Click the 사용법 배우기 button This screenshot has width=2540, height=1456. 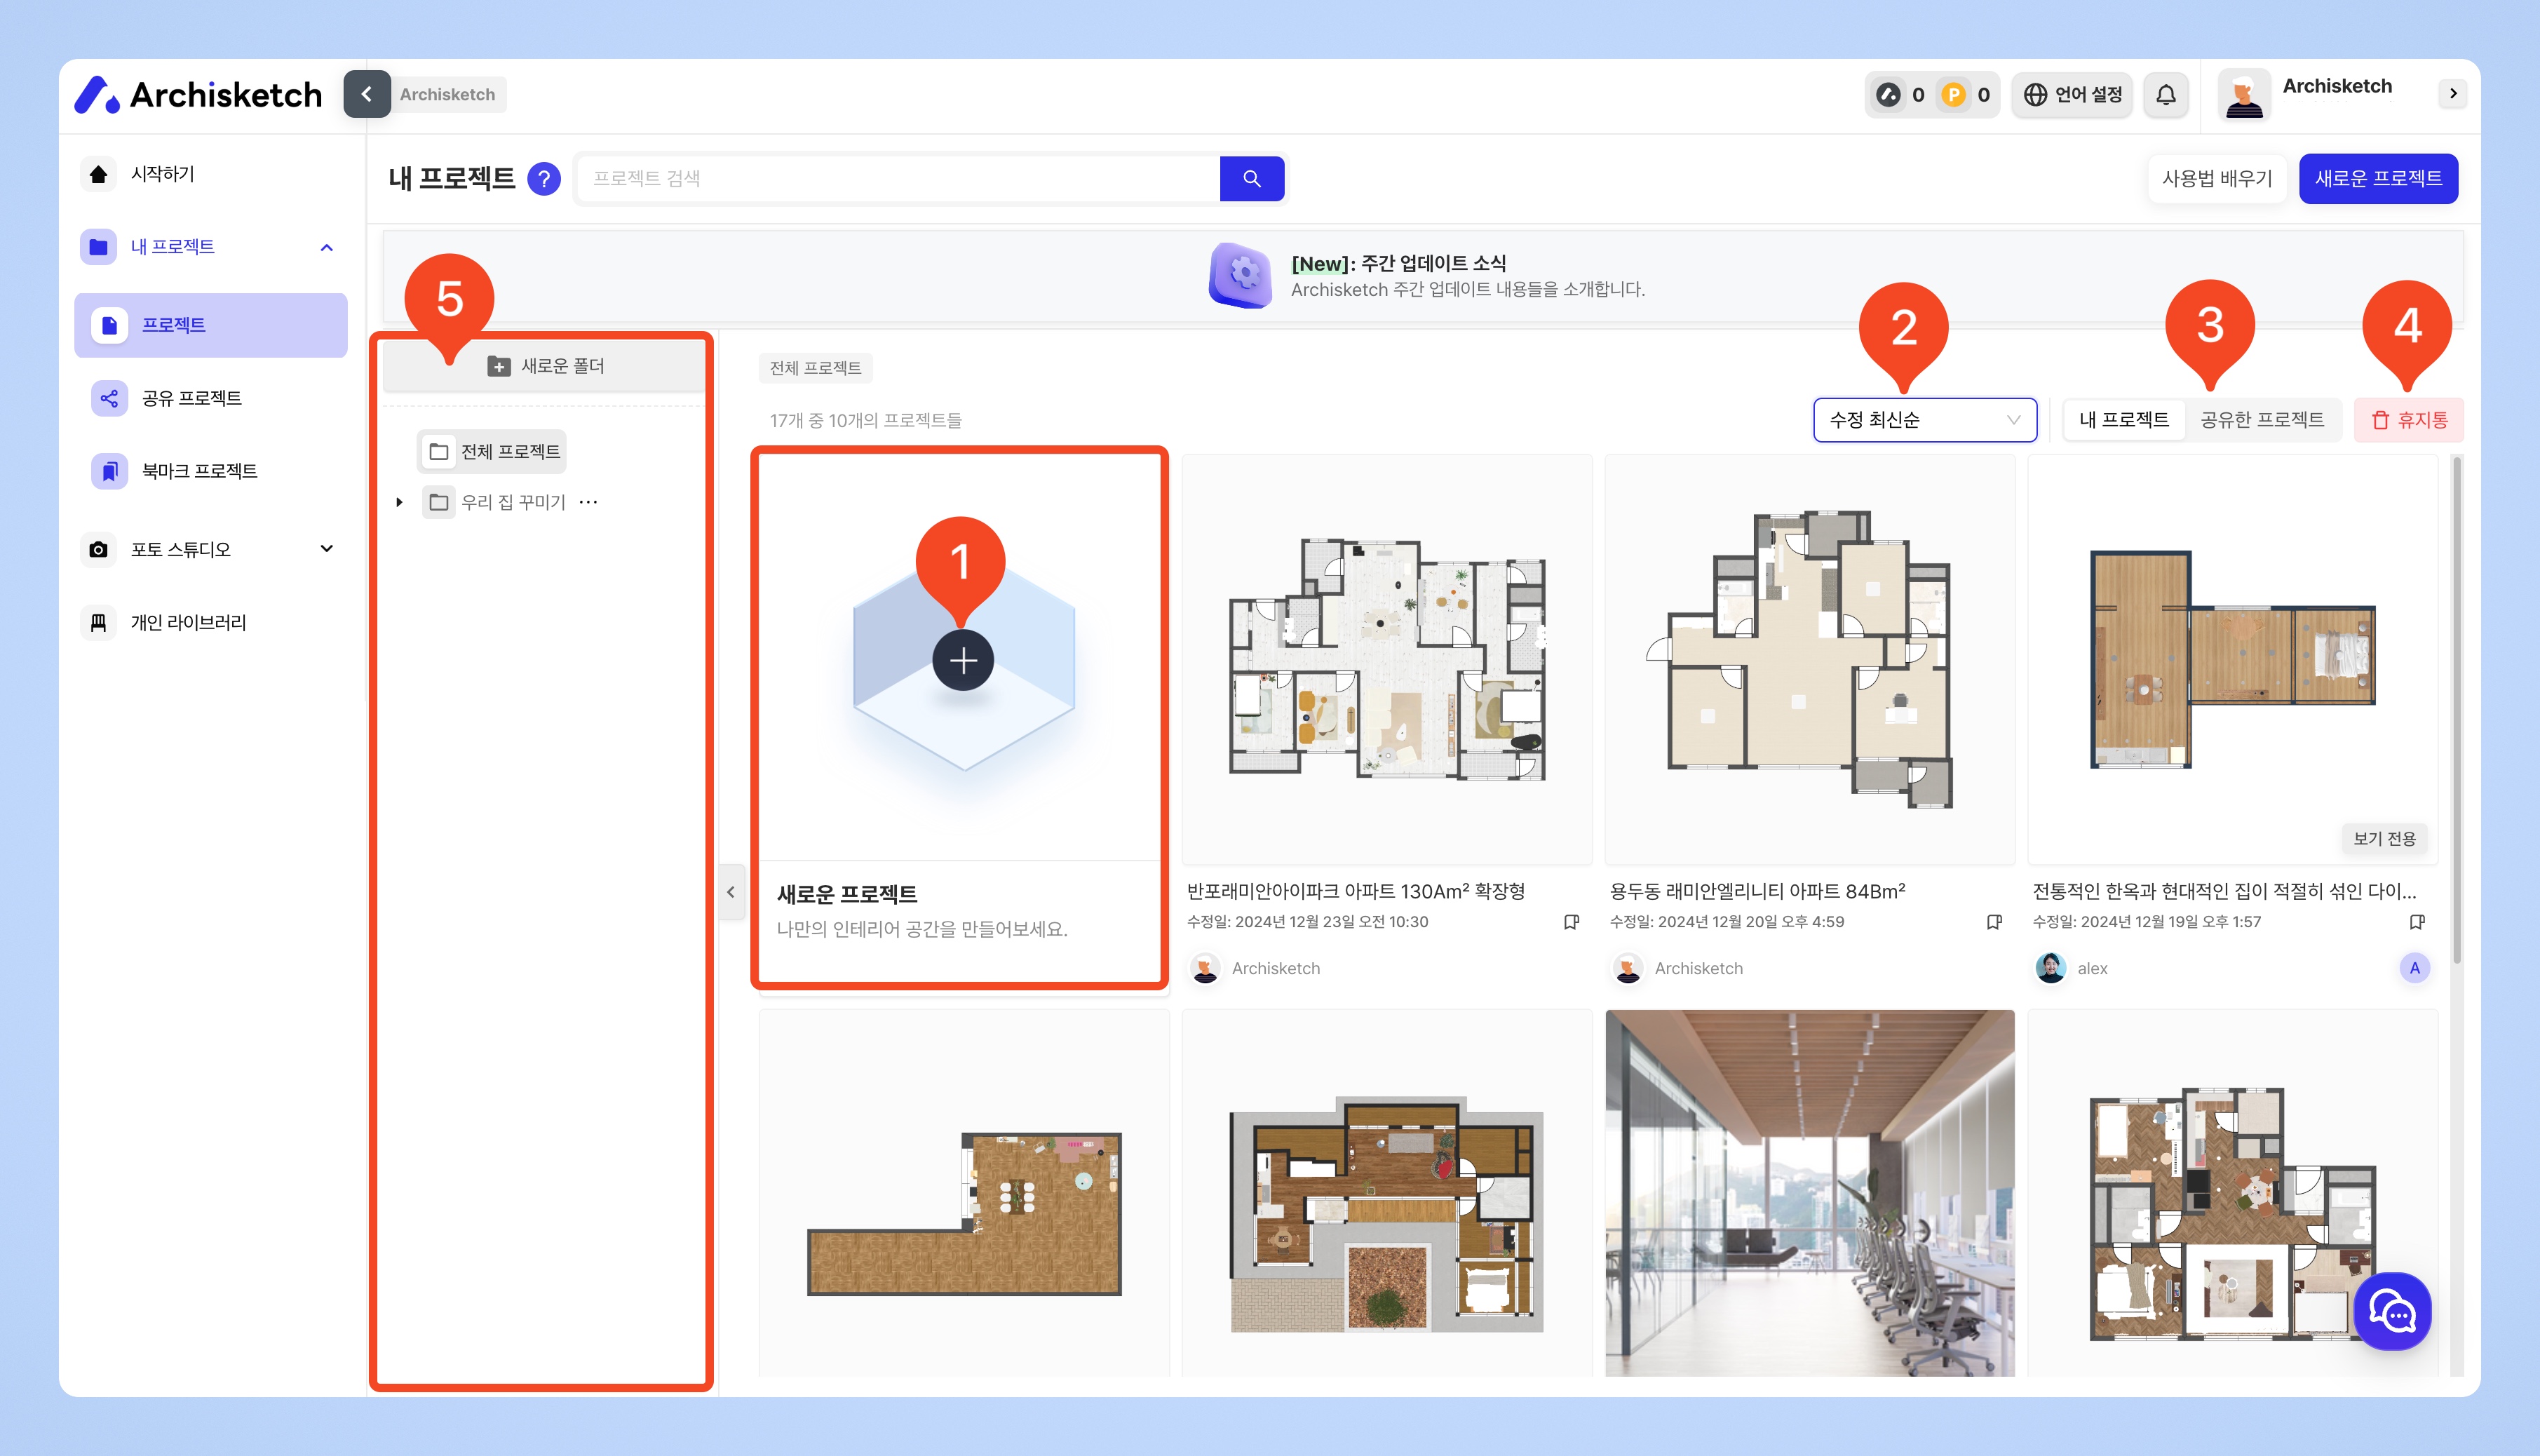point(2216,179)
